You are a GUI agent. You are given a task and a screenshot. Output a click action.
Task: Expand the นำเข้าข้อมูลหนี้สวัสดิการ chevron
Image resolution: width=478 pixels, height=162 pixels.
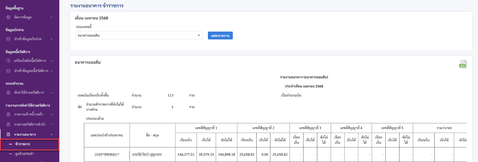click(x=51, y=71)
